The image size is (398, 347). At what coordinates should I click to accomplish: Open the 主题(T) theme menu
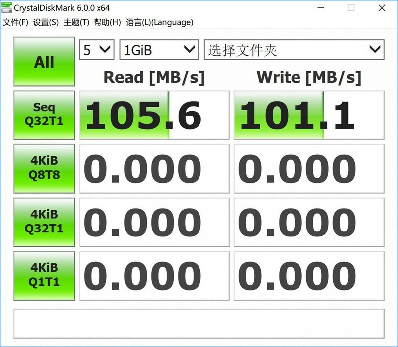(x=76, y=22)
